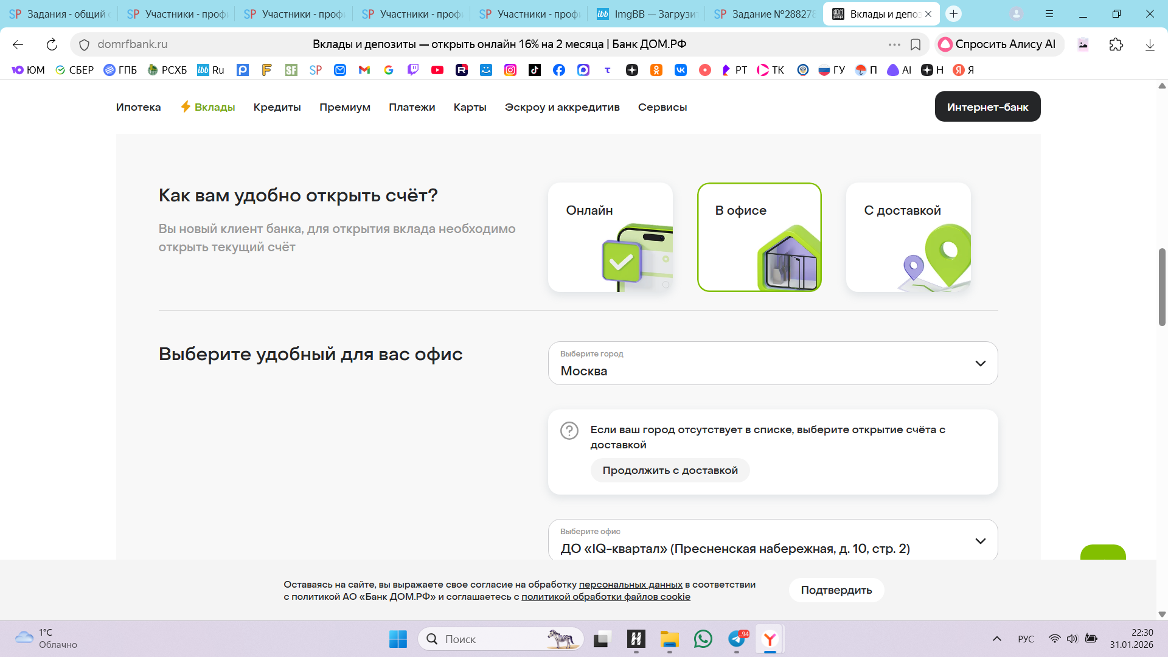This screenshot has width=1168, height=657.
Task: Reload the page with refresh icon
Action: point(52,44)
